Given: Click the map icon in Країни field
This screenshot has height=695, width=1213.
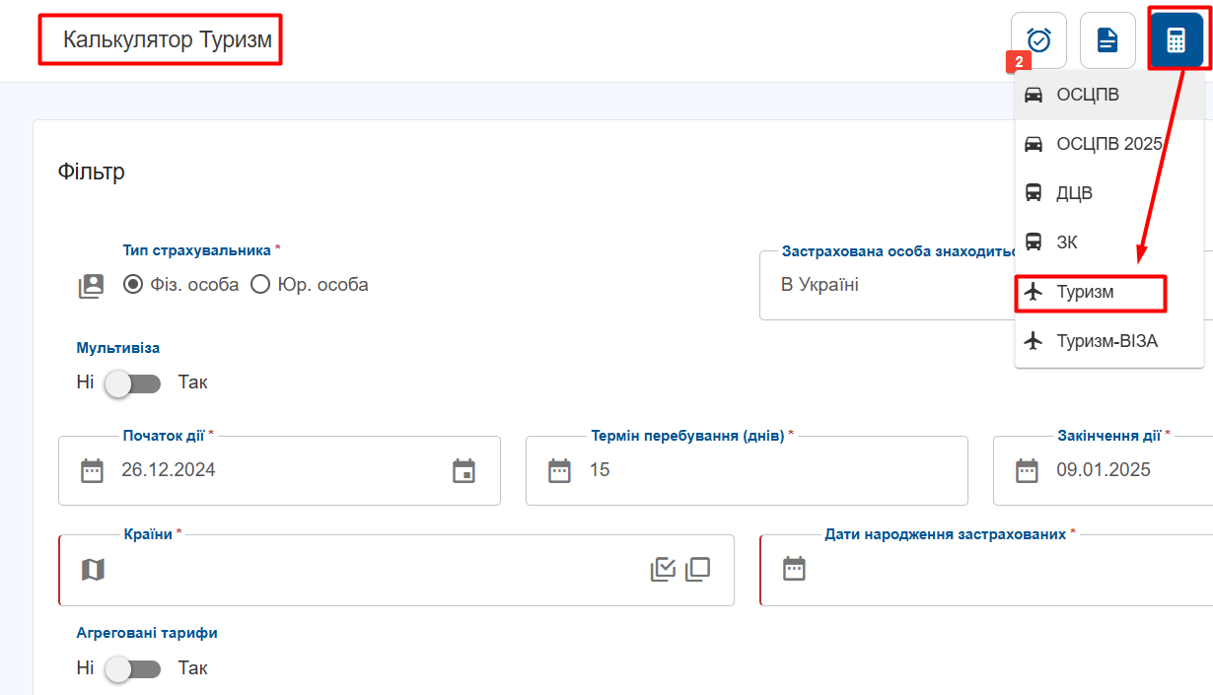Looking at the screenshot, I should click(x=93, y=569).
